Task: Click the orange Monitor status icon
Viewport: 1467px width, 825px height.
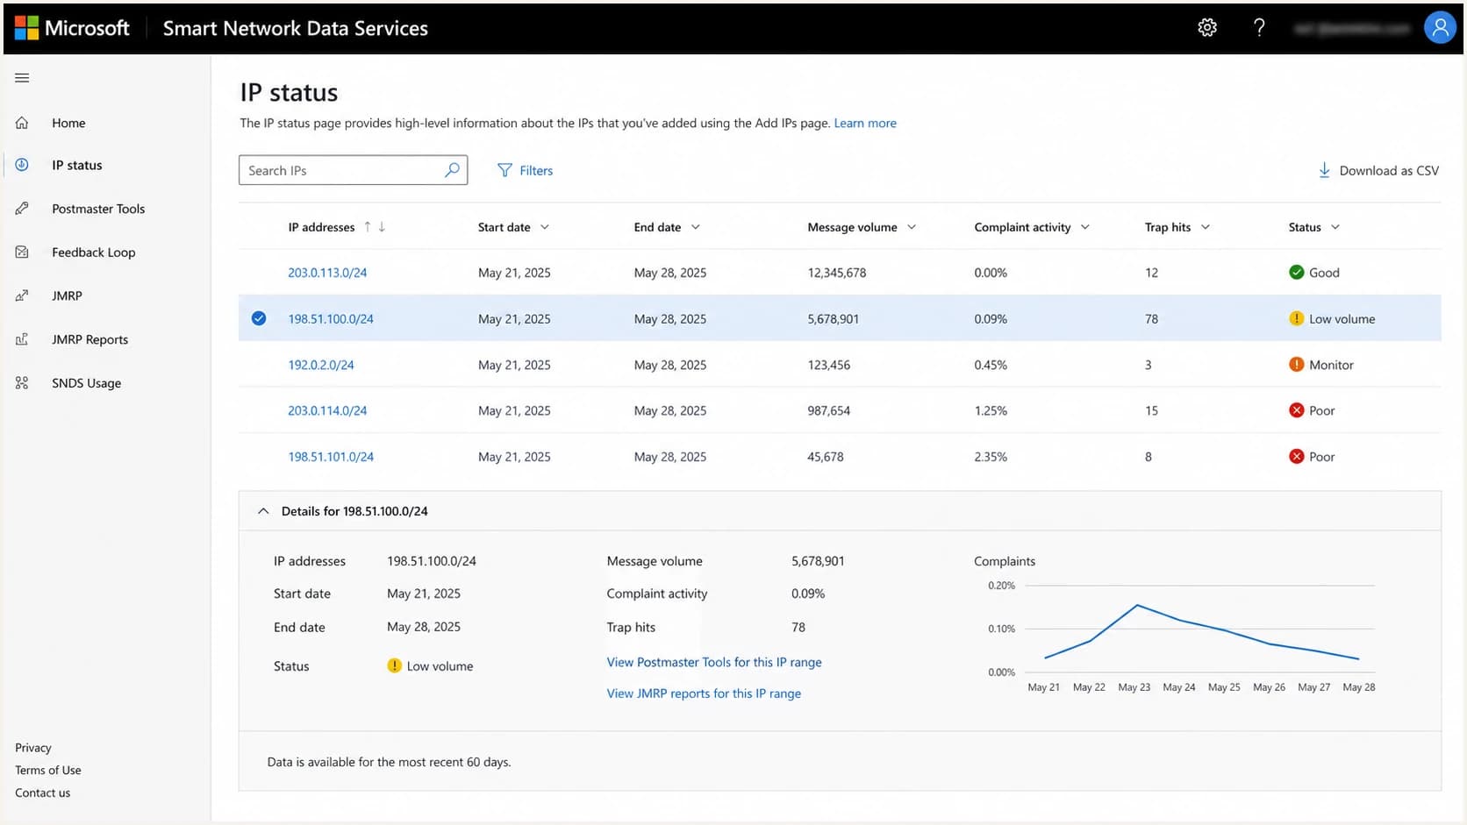Action: pos(1296,365)
